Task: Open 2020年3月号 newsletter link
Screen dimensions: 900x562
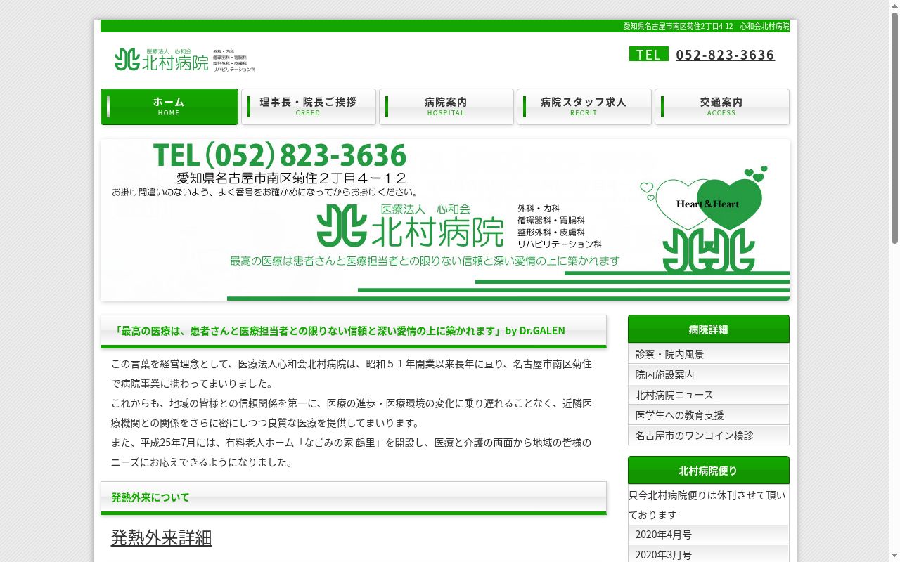Action: [x=709, y=554]
